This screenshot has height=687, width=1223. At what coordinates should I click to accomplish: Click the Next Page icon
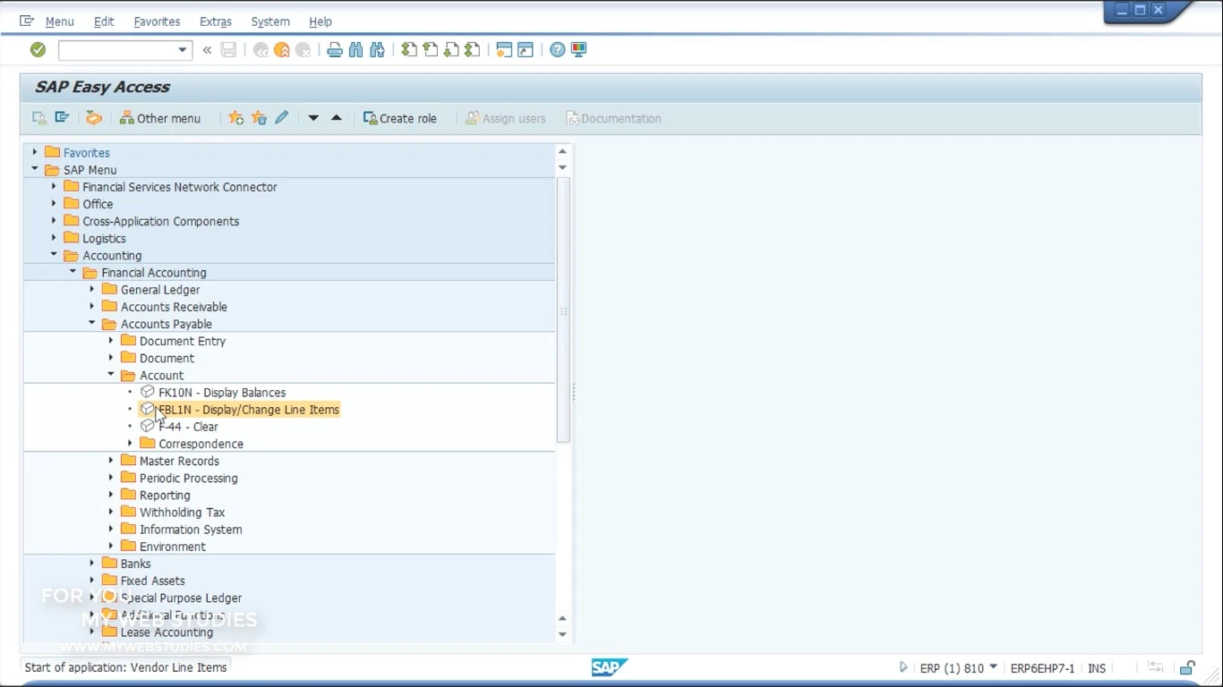click(x=451, y=50)
